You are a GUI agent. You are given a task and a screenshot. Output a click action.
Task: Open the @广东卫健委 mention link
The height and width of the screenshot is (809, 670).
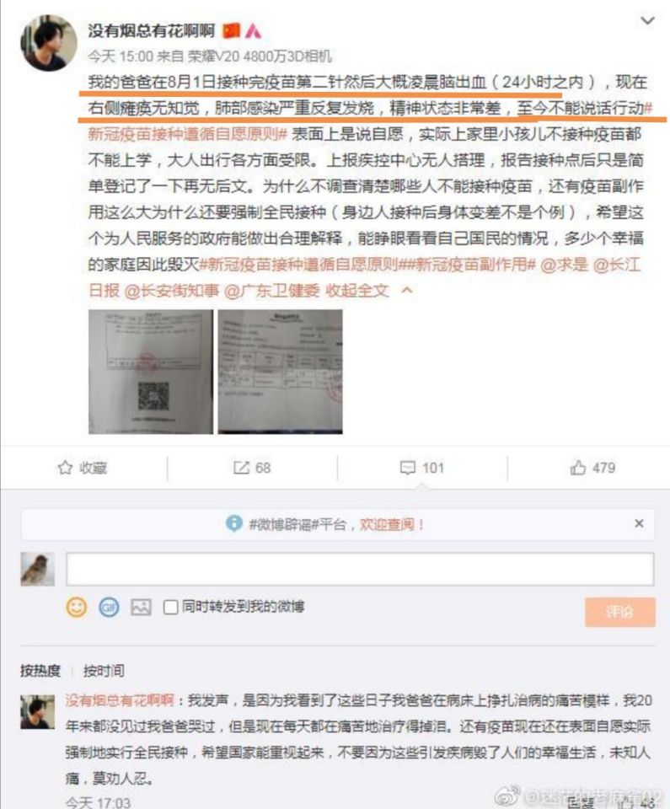click(272, 291)
